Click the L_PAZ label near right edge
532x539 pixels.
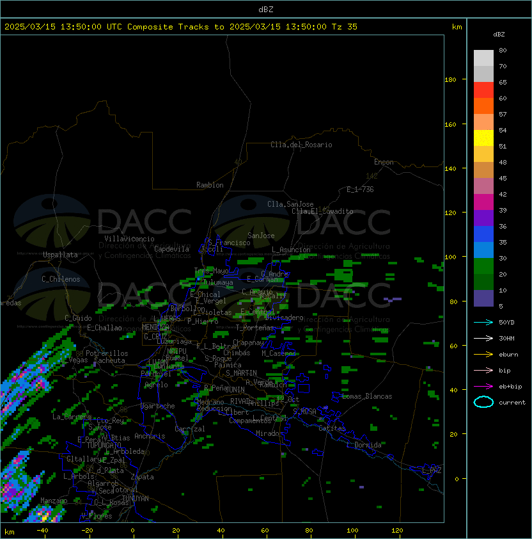click(432, 471)
